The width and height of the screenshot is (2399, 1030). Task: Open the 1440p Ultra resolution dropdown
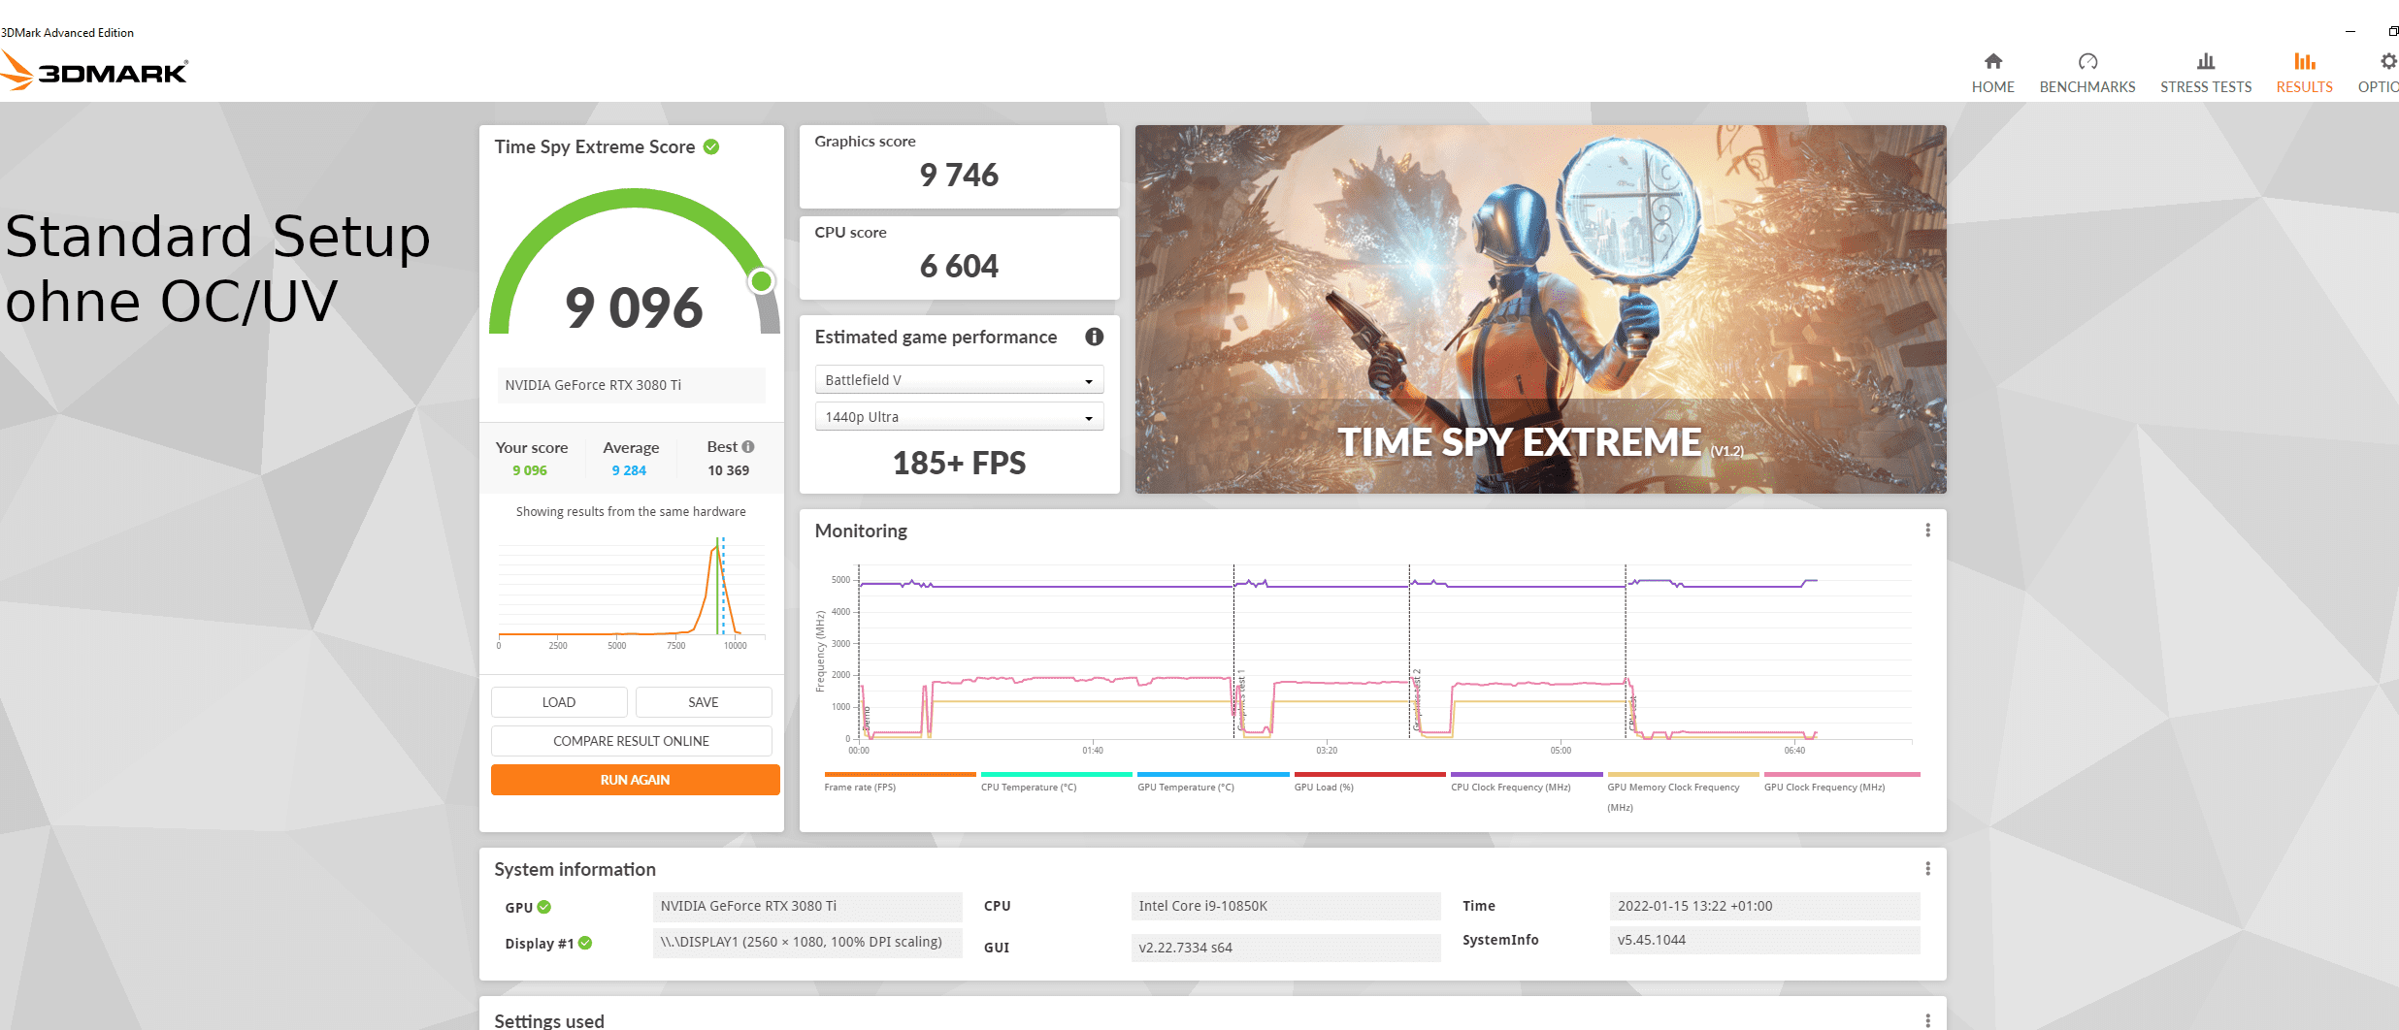(x=959, y=417)
